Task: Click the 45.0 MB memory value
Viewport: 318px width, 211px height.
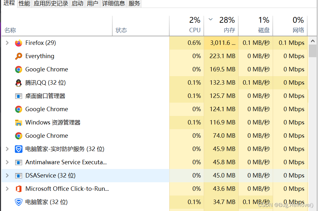Action: [224, 176]
